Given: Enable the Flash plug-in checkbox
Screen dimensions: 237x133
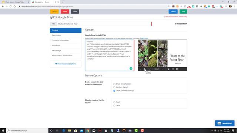Looking at the screenshot, I should (114, 102).
